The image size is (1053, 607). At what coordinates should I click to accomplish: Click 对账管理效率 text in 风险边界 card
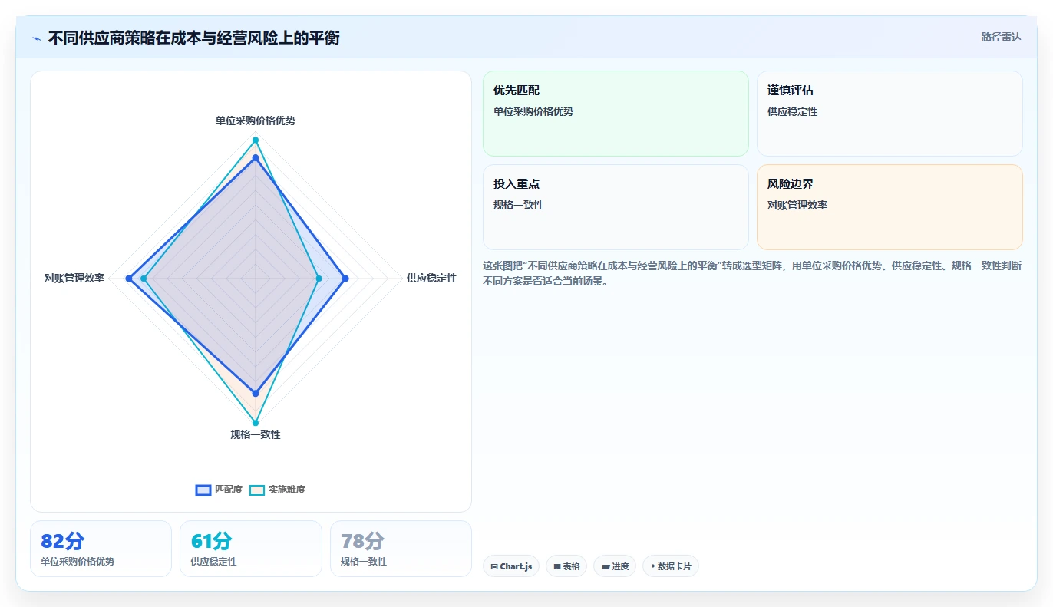(797, 205)
